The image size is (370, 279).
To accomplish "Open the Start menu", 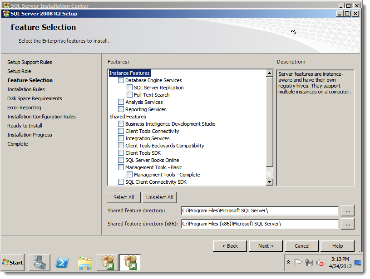I will pos(13,263).
